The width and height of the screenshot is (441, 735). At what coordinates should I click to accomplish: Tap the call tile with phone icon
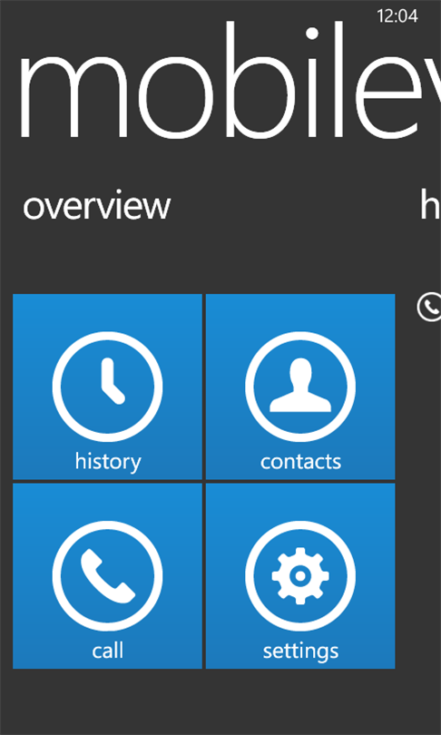point(107,576)
